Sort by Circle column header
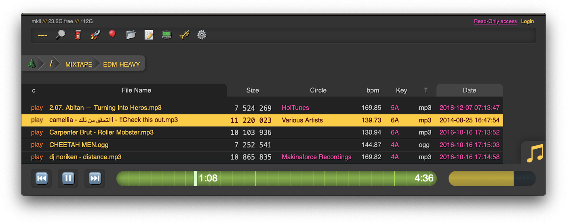Viewport: 567px width, 223px height. (318, 90)
